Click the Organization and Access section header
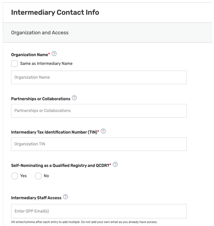This screenshot has height=226, width=214. [40, 33]
